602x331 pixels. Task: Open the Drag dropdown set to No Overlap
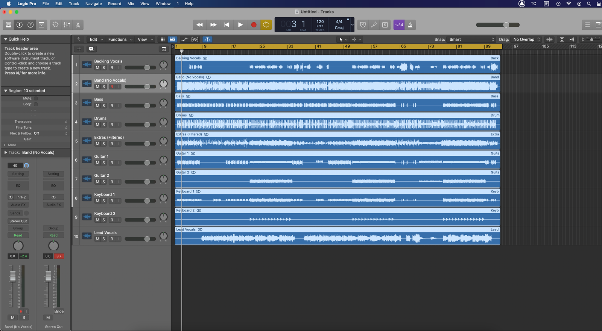[x=527, y=39]
